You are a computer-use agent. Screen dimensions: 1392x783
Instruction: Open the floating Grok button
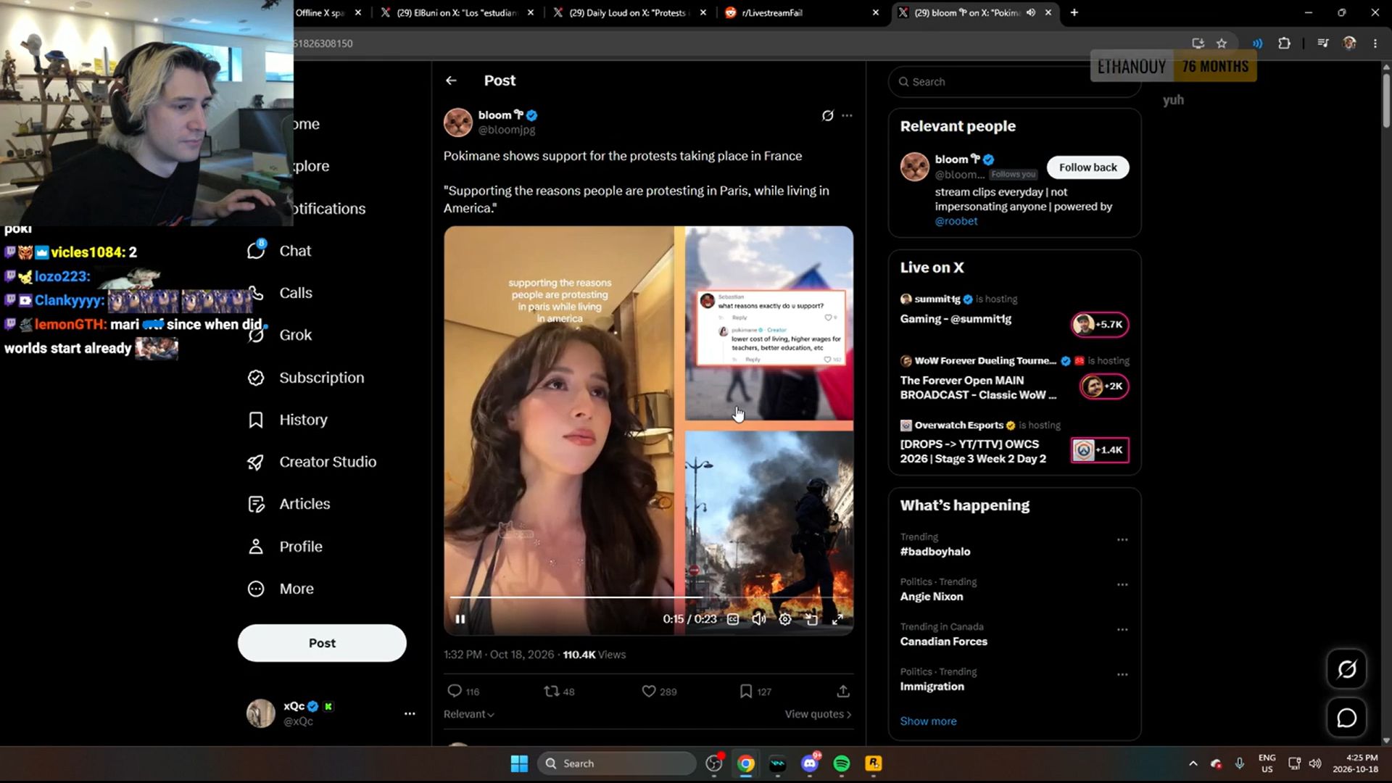pyautogui.click(x=1346, y=669)
